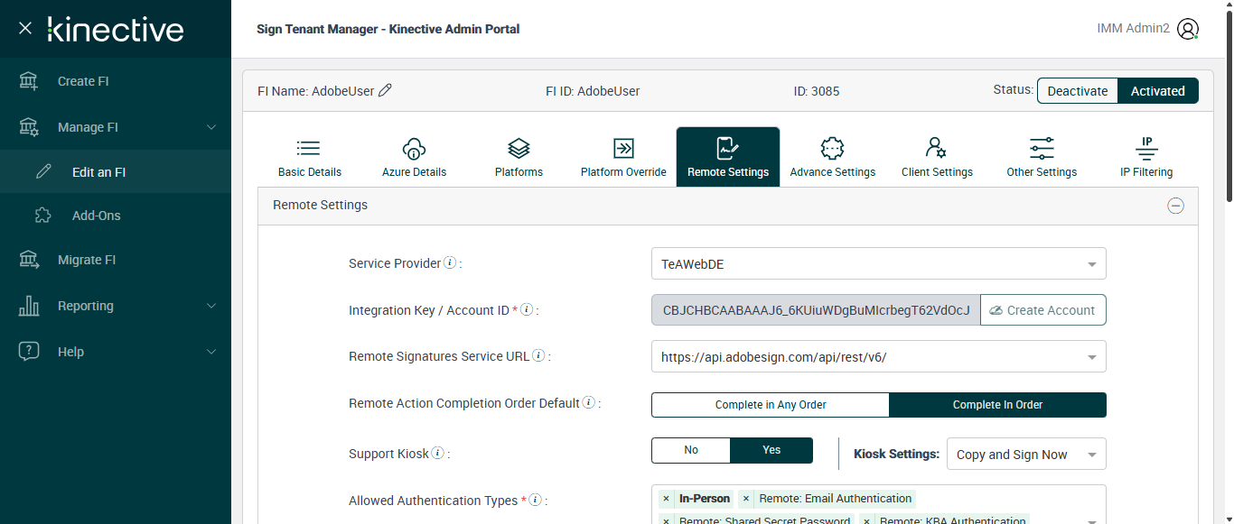
Task: Click the ID: 3085 text
Action: pos(817,91)
